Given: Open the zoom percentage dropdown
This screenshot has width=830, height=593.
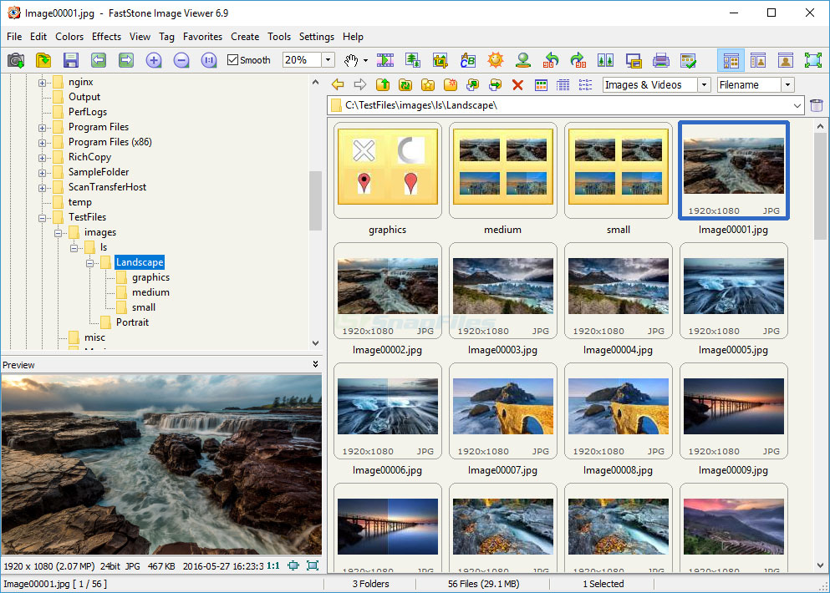Looking at the screenshot, I should pyautogui.click(x=328, y=60).
